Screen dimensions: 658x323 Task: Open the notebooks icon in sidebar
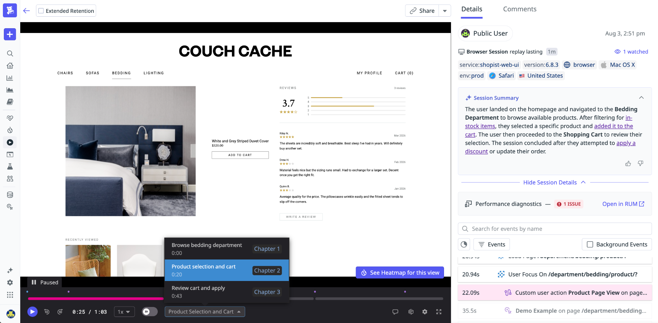tap(10, 102)
